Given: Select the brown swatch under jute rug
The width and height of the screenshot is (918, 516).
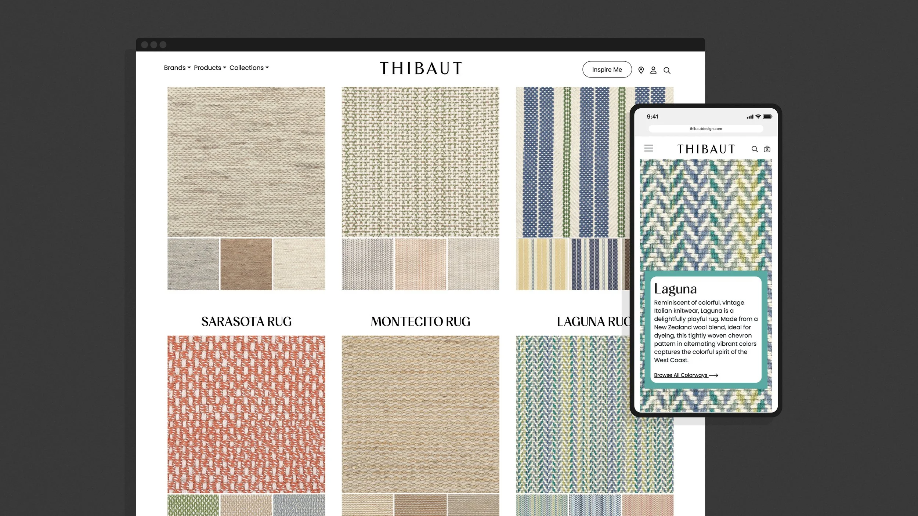Looking at the screenshot, I should coord(420,505).
